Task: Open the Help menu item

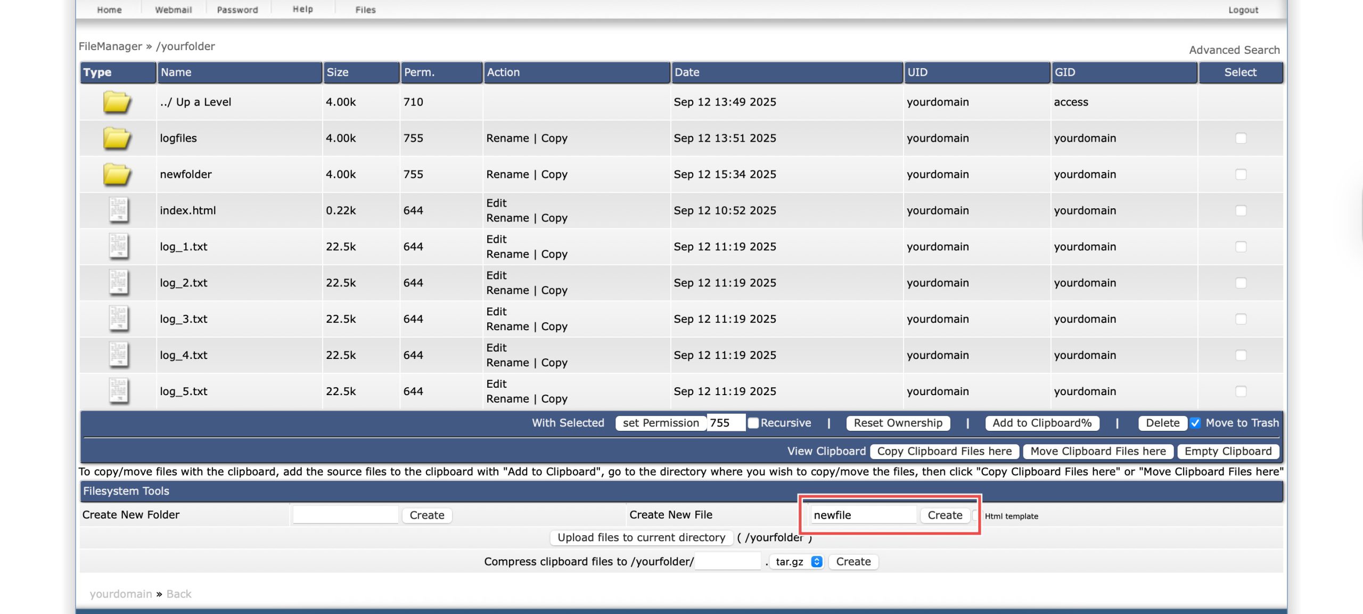Action: tap(303, 9)
